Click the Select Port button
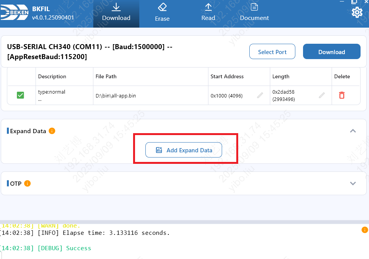 [272, 52]
